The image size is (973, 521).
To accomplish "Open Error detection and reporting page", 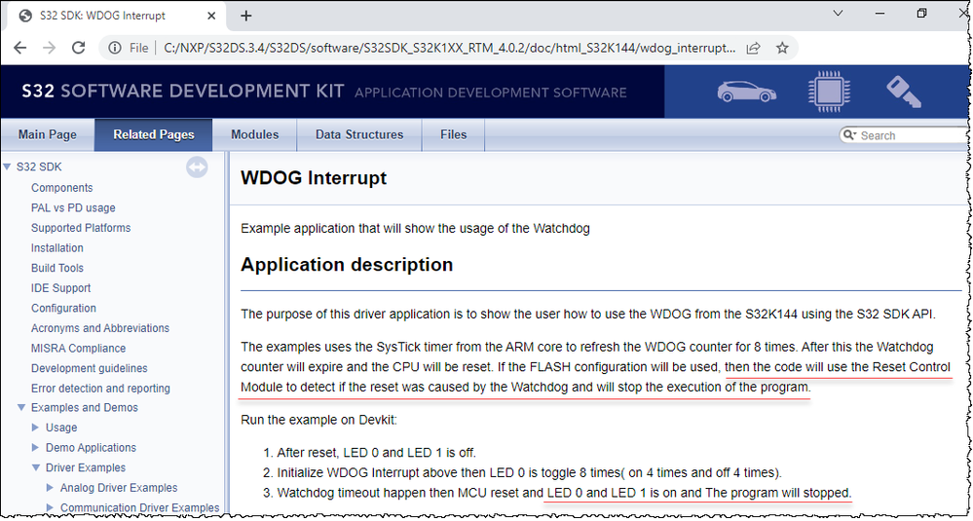I will [100, 389].
